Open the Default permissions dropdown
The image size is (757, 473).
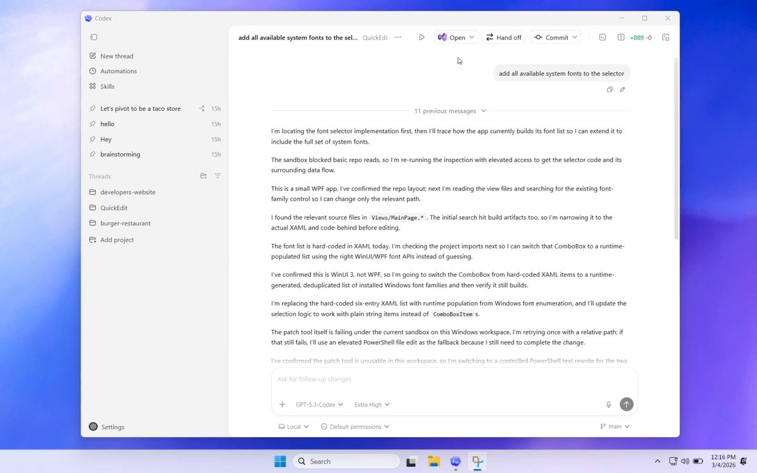click(x=355, y=426)
